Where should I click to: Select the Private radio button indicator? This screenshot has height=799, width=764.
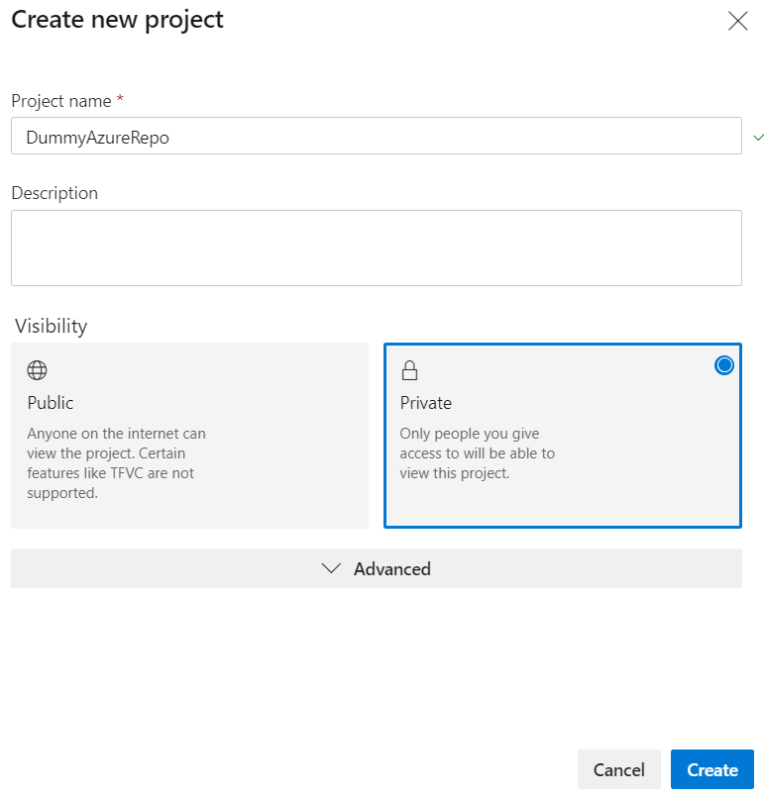(x=724, y=365)
